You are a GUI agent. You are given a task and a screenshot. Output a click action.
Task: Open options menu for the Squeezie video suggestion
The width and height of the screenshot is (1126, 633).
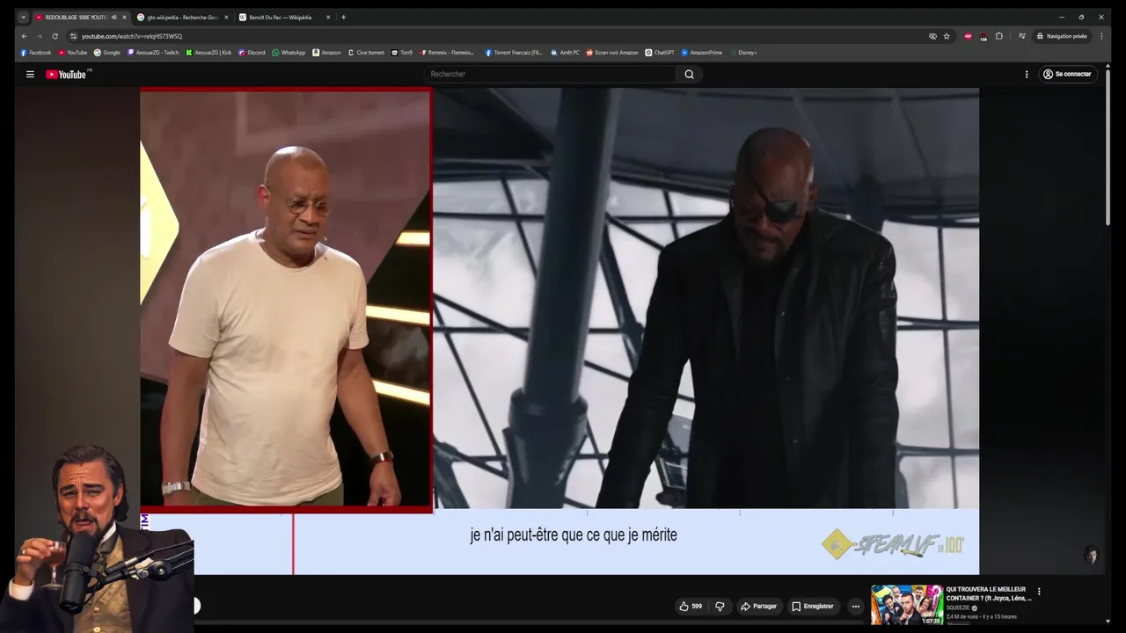pos(1039,593)
